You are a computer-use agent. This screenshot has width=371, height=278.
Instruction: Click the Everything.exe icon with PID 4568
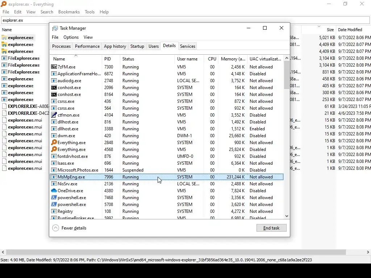coord(54,149)
